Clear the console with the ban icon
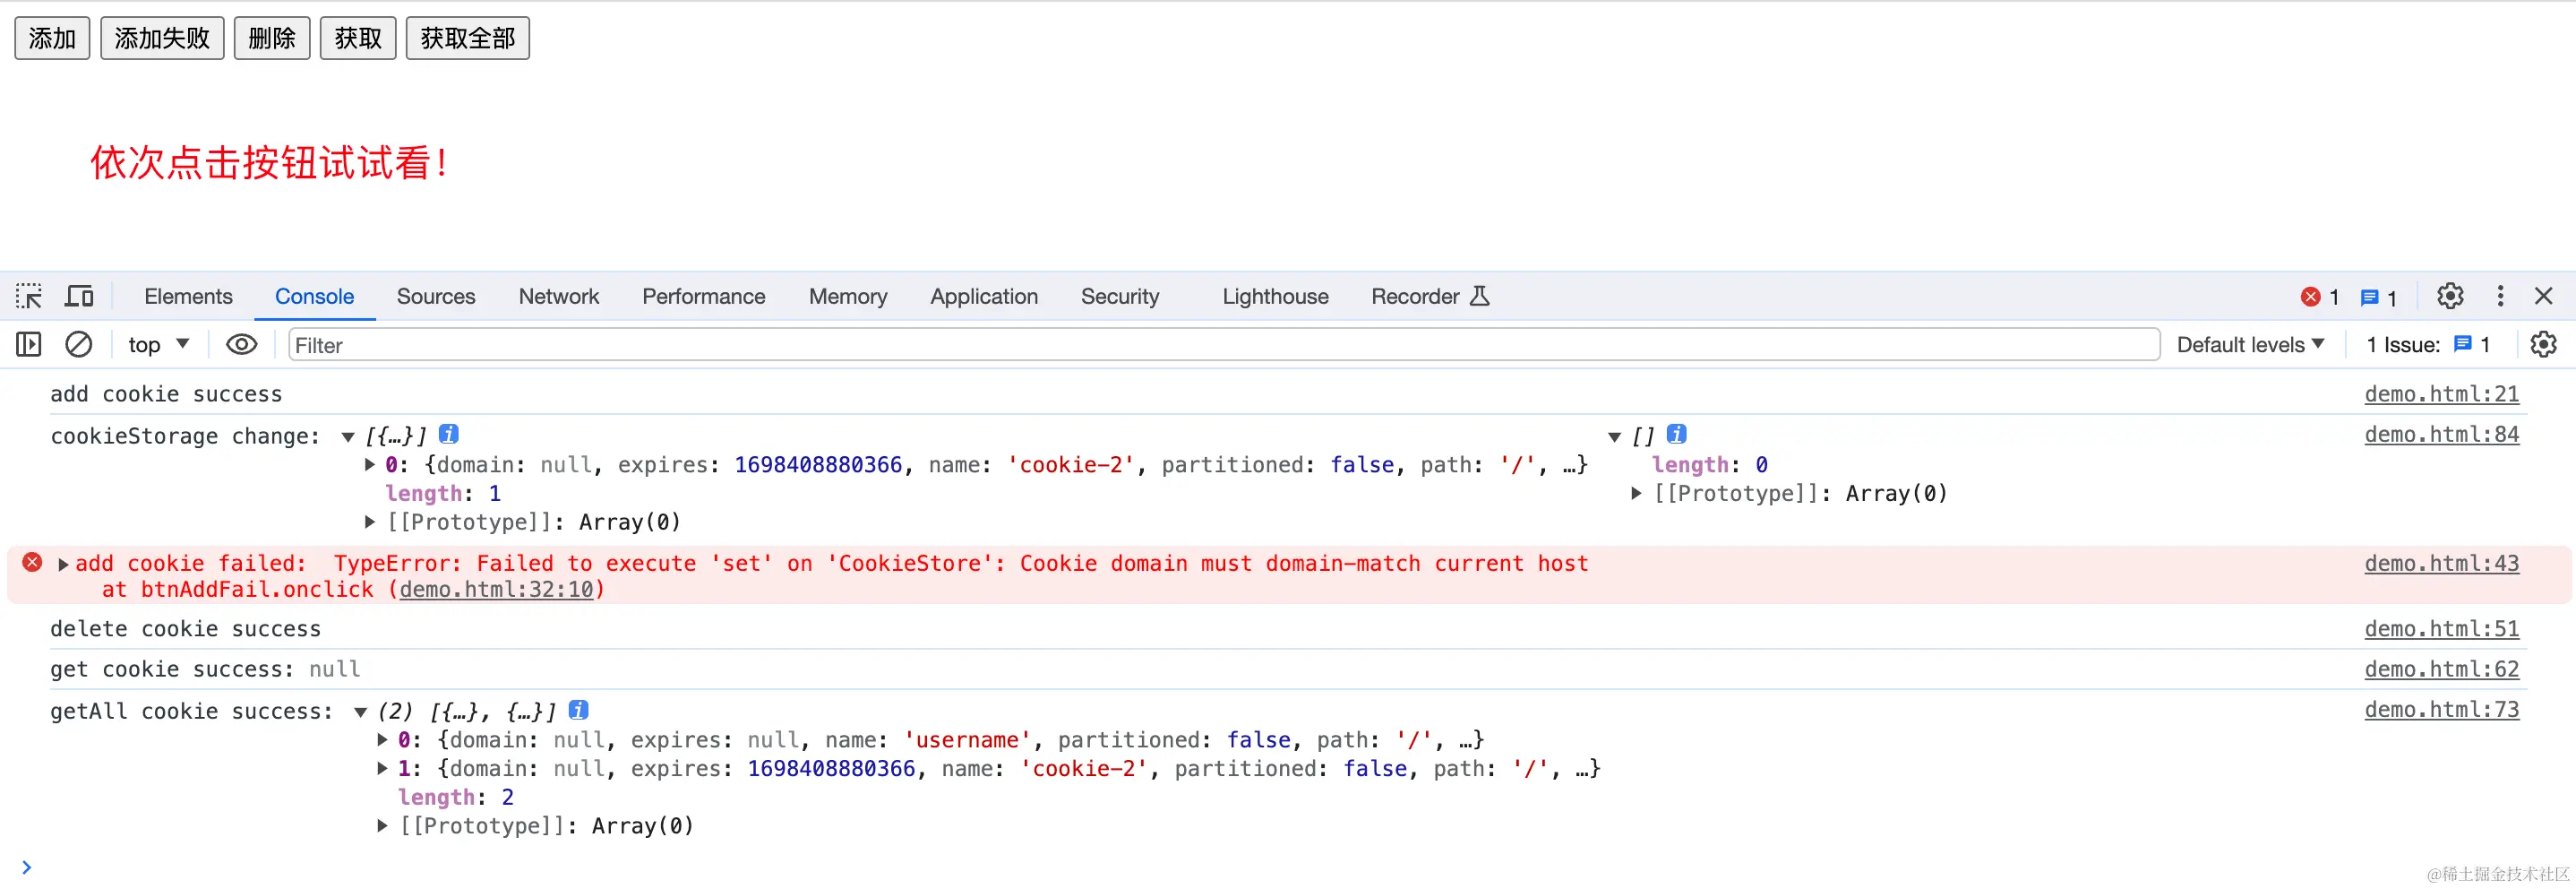 79,345
